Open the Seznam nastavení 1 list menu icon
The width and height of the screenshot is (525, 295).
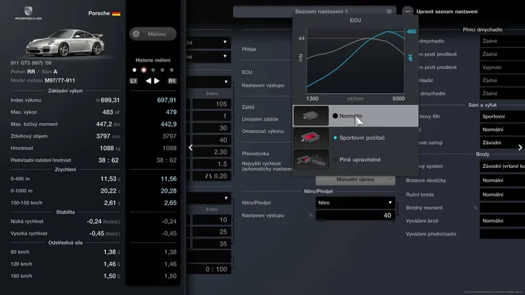click(x=388, y=11)
